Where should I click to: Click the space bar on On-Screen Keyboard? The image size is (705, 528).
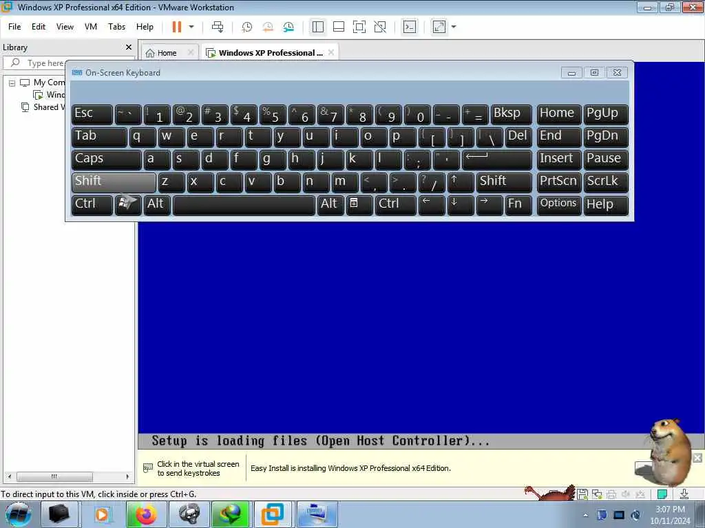coord(244,205)
